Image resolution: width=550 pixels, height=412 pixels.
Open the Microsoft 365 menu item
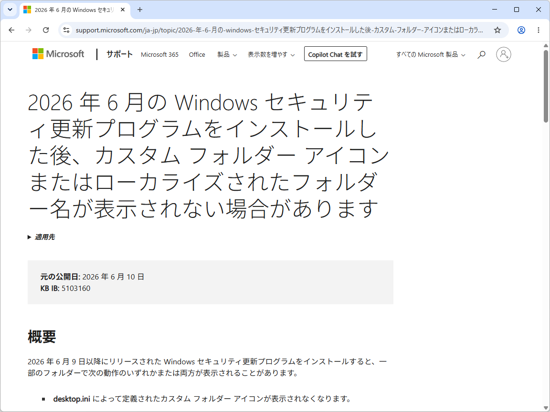pyautogui.click(x=159, y=55)
